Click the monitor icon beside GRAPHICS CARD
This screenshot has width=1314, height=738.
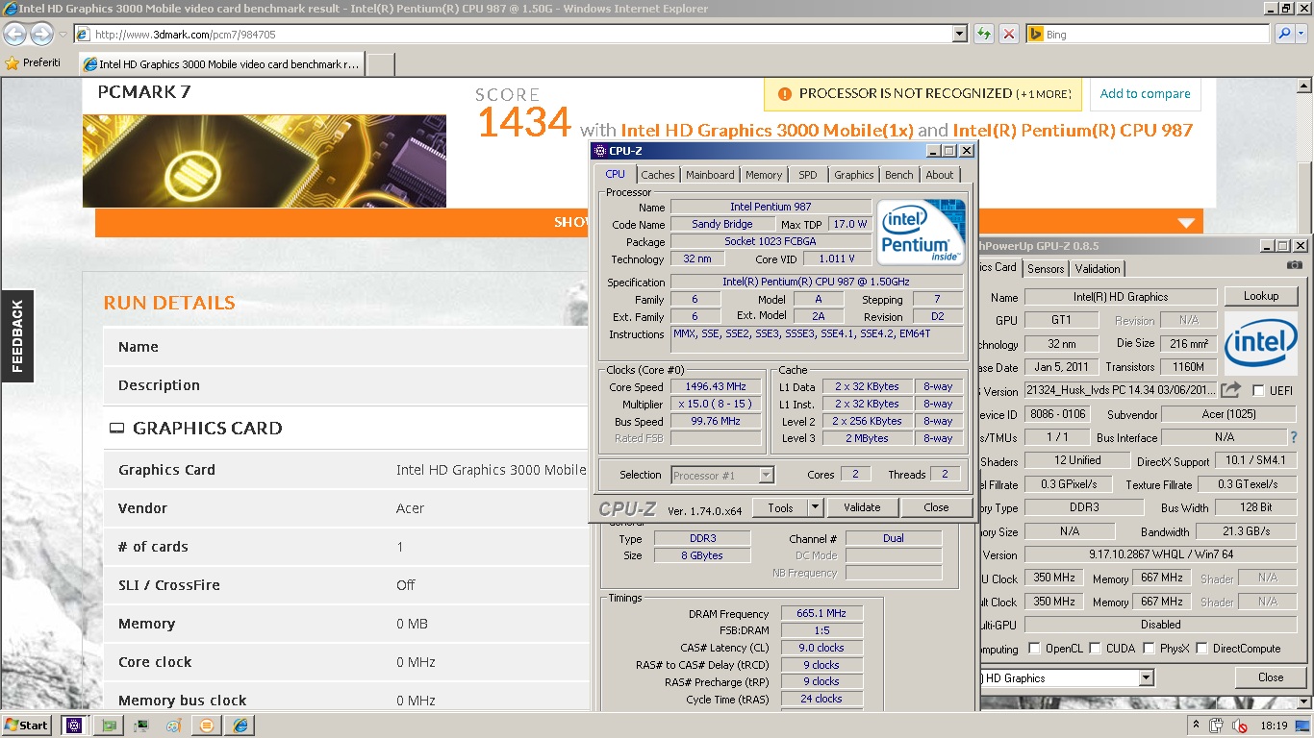point(116,429)
